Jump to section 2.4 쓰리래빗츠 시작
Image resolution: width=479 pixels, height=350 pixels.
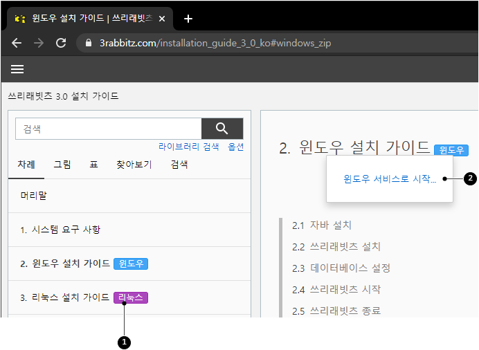pos(336,289)
